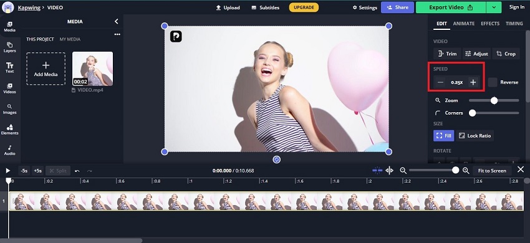Switch to the EFFECTS tab
The image size is (530, 243).
[490, 24]
